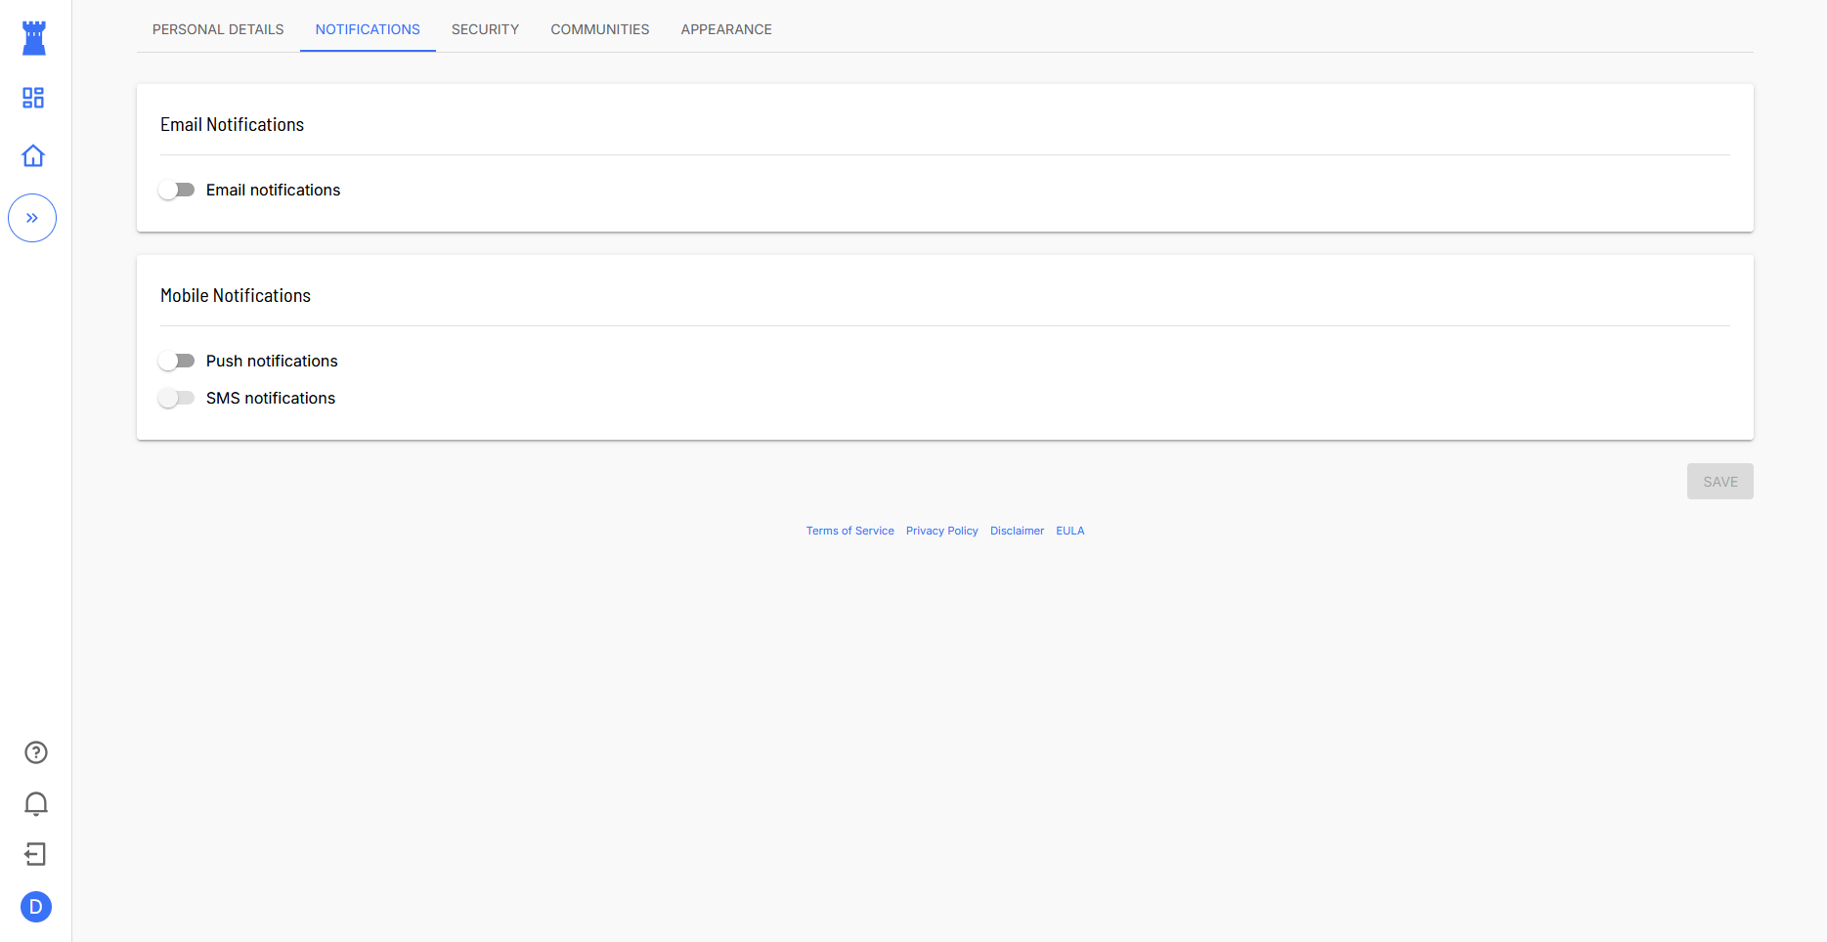Image resolution: width=1827 pixels, height=942 pixels.
Task: Open the help question mark icon
Action: (36, 752)
